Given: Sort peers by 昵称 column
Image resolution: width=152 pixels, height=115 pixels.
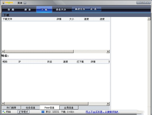Looking at the screenshot, I should (10, 62).
